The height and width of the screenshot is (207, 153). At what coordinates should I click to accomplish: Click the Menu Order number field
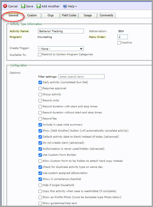point(123,37)
